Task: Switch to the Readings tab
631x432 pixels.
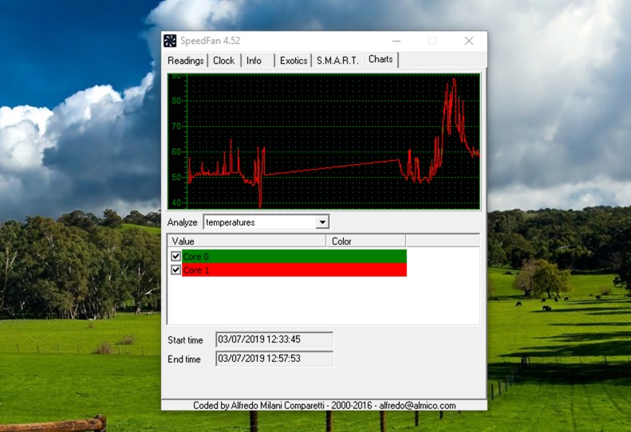Action: click(x=186, y=61)
